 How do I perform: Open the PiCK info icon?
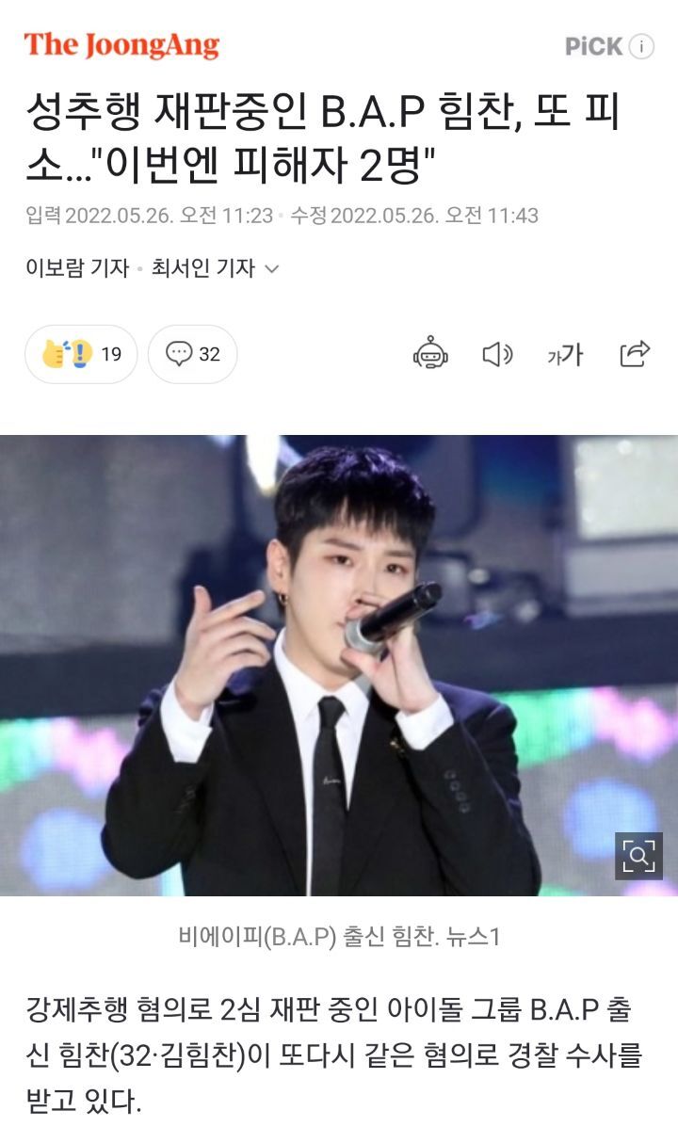(x=641, y=46)
